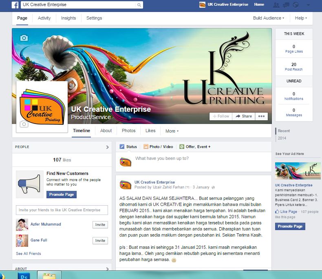Select the Timeline tab
This screenshot has height=279, width=322.
[82, 131]
